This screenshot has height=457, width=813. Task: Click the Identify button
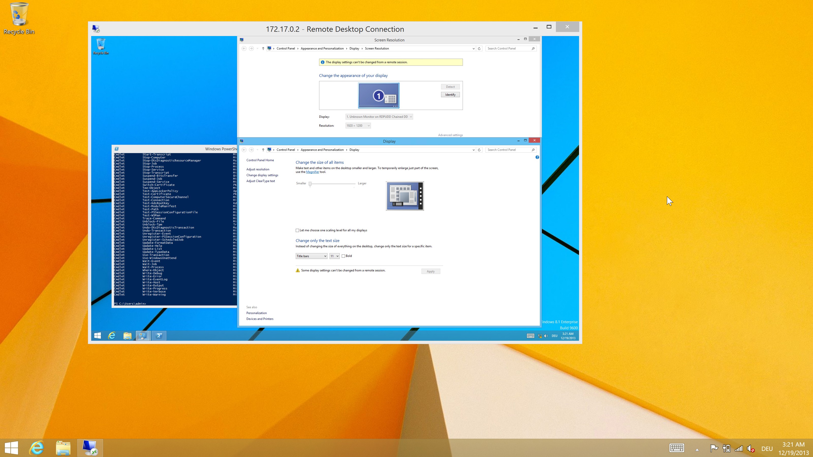[x=450, y=95]
